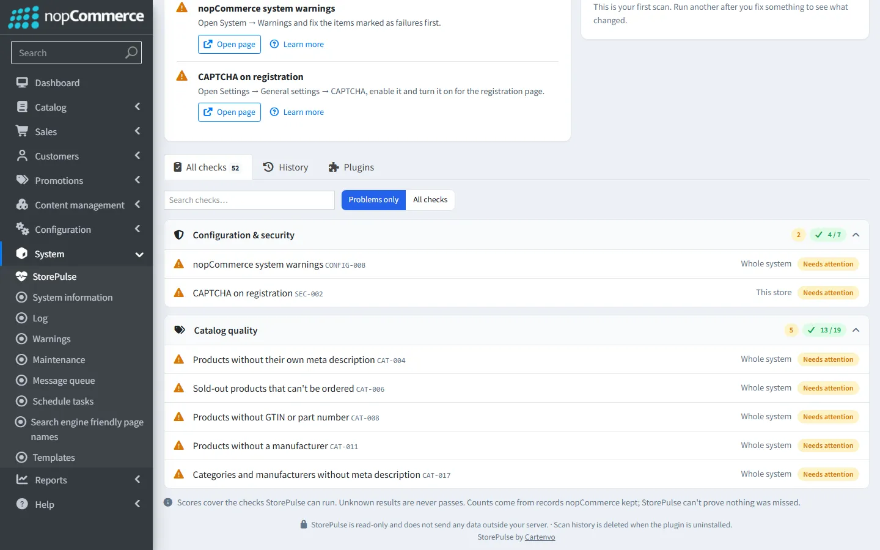This screenshot has height=550, width=880.
Task: Click Needs attention badge for CAT-017
Action: (828, 474)
